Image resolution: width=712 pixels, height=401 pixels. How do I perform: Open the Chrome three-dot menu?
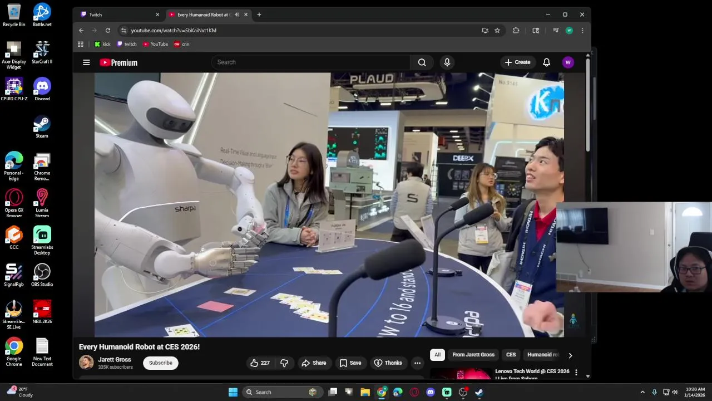(x=582, y=31)
